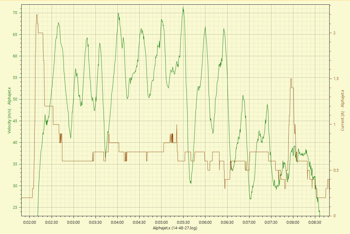Image resolution: width=350 pixels, height=234 pixels.
Task: Click the 70 velocity axis value
Action: [15, 13]
